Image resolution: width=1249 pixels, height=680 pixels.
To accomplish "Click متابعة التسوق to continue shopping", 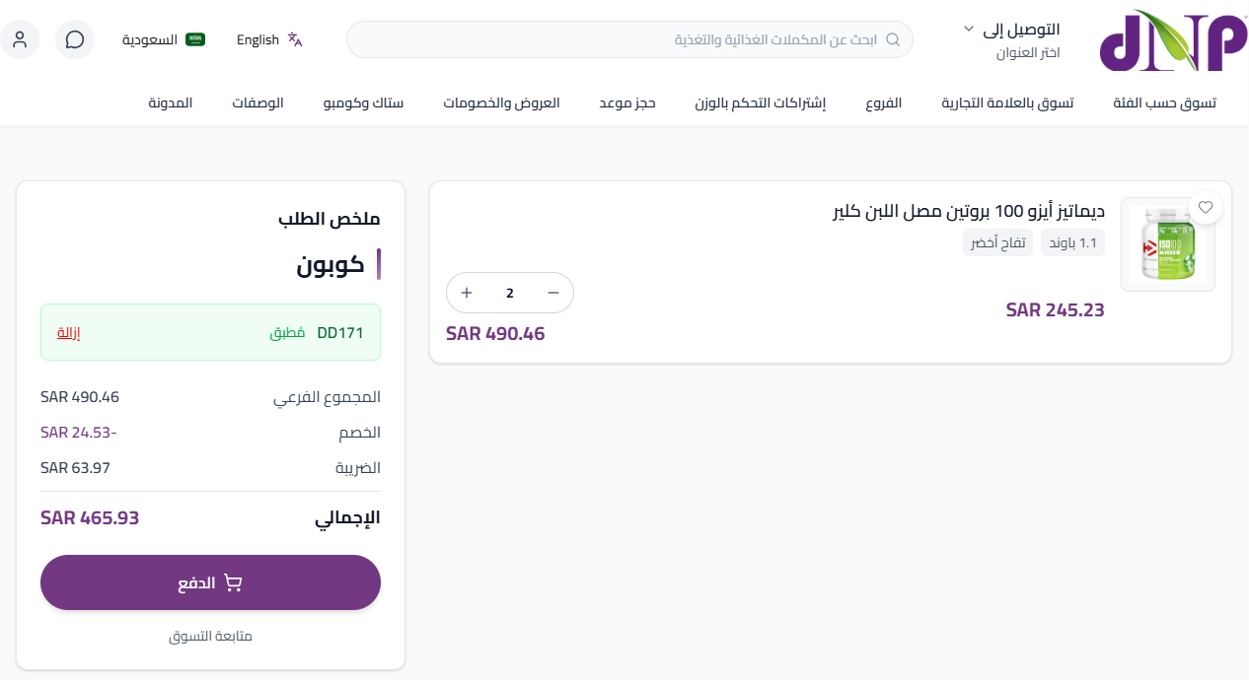I will coord(210,636).
